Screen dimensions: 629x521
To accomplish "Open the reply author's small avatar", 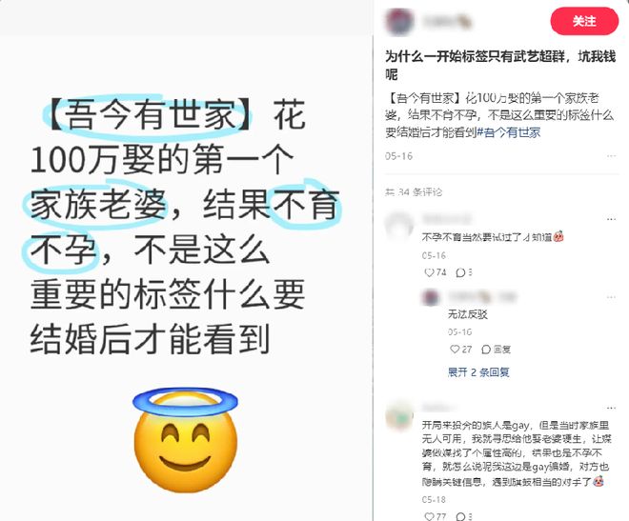I will [431, 297].
